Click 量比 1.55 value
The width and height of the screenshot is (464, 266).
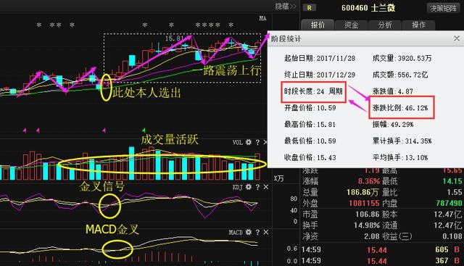422,192
